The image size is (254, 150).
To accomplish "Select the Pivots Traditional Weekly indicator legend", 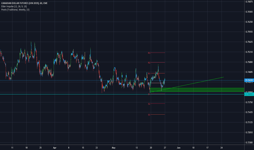I will (15, 10).
